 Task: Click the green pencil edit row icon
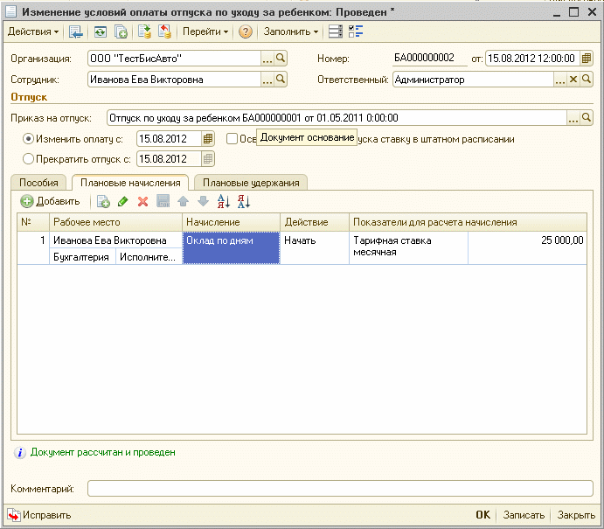pos(123,201)
